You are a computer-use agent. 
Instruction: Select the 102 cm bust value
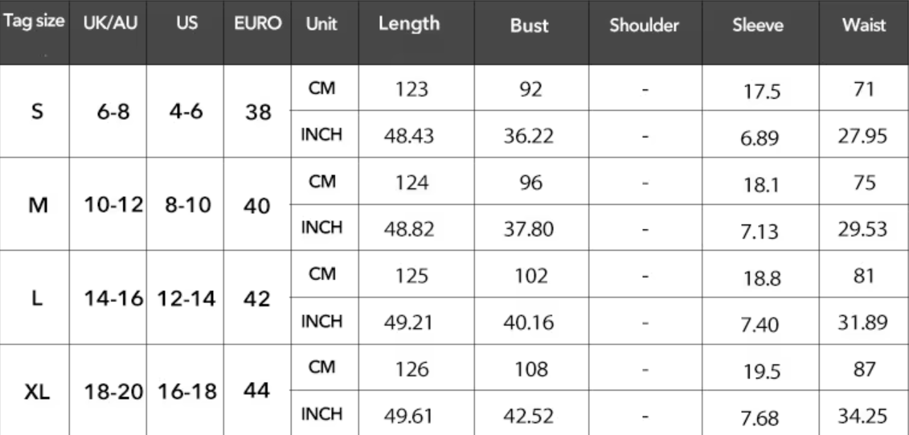[x=529, y=276]
